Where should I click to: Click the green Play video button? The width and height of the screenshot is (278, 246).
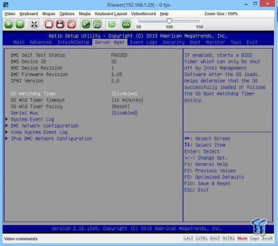(x=9, y=24)
